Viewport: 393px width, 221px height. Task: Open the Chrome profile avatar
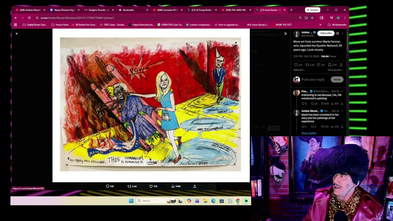tap(338, 18)
